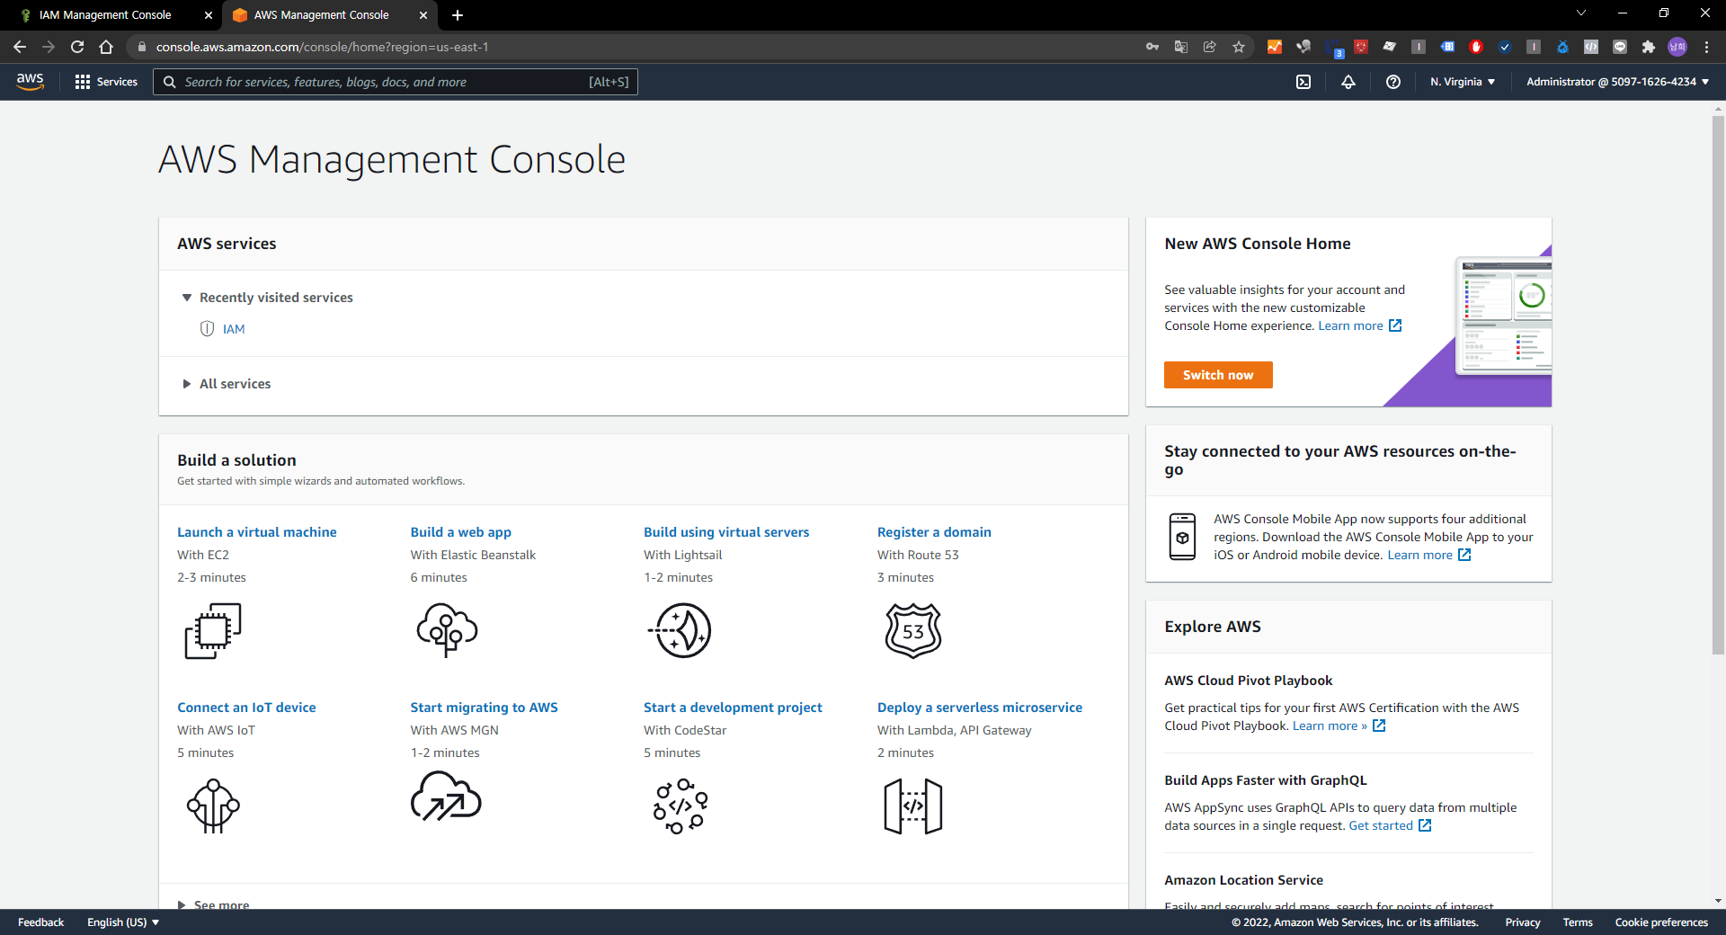Open Launch a virtual machine link
The width and height of the screenshot is (1726, 935).
pos(257,532)
